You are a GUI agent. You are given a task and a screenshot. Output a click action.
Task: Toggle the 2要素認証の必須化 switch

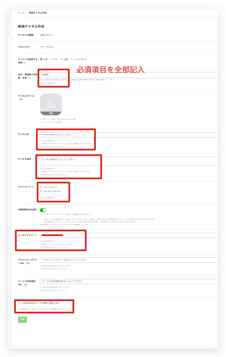click(43, 210)
